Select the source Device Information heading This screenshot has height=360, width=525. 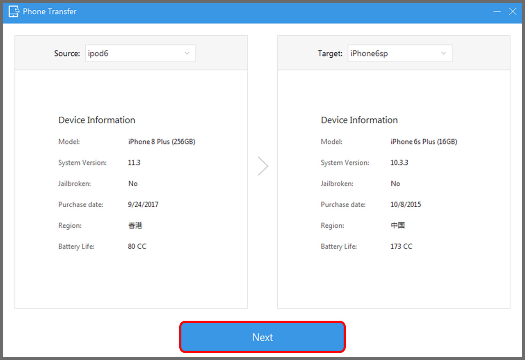click(x=97, y=120)
